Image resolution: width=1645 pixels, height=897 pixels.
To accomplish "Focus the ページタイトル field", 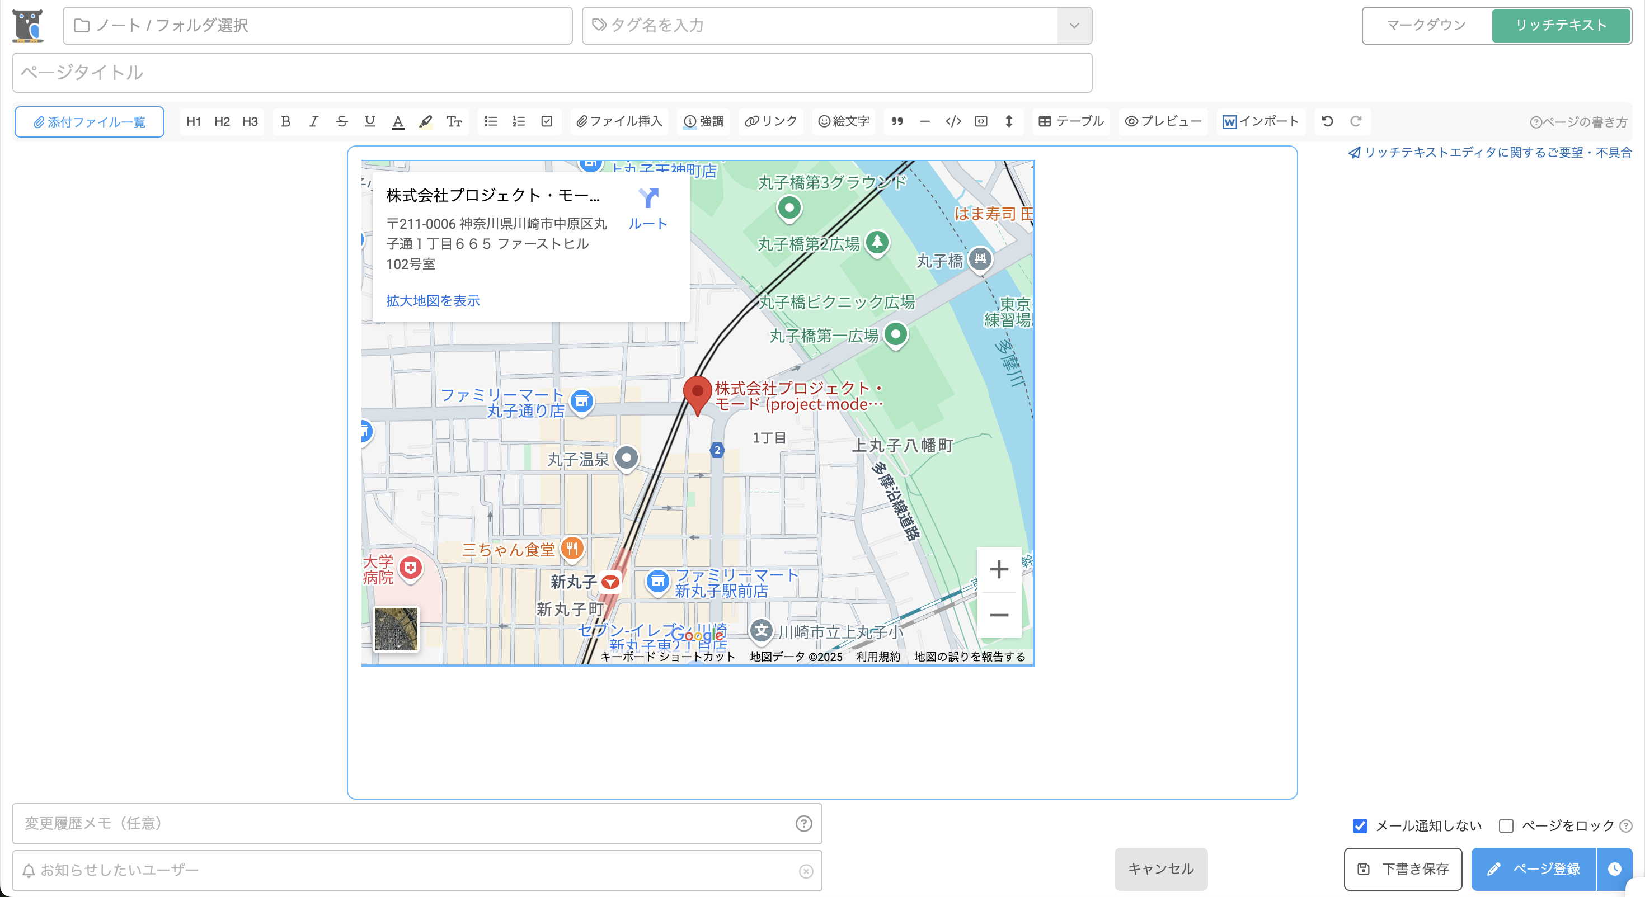I will click(552, 73).
